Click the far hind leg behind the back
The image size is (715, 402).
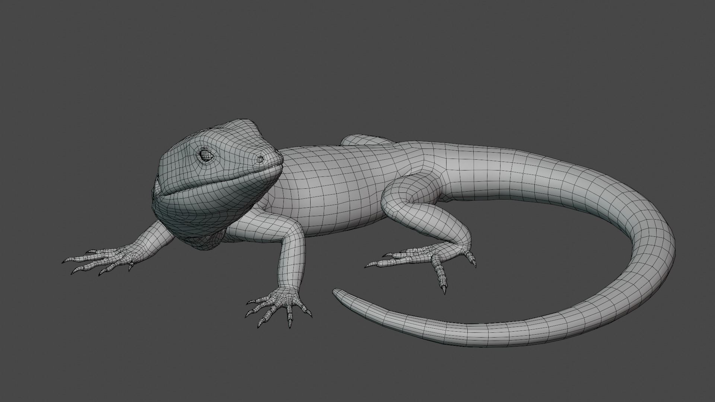click(363, 140)
